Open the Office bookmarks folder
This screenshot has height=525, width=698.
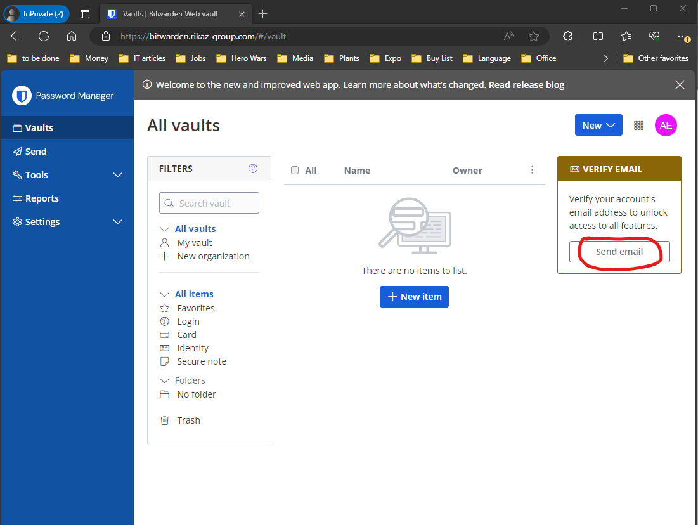tap(539, 58)
